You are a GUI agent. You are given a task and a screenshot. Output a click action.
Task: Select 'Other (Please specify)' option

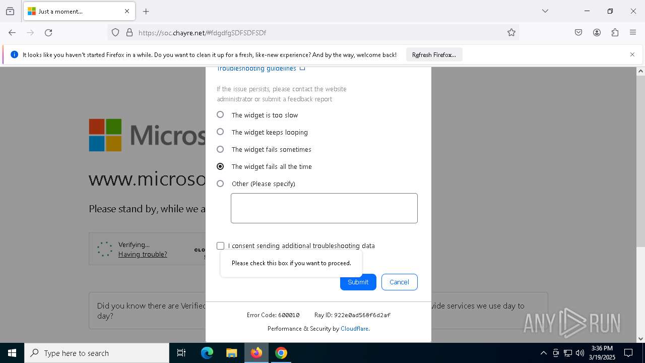click(220, 184)
